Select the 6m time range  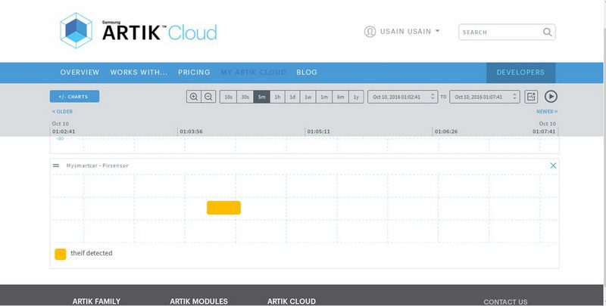pyautogui.click(x=340, y=97)
